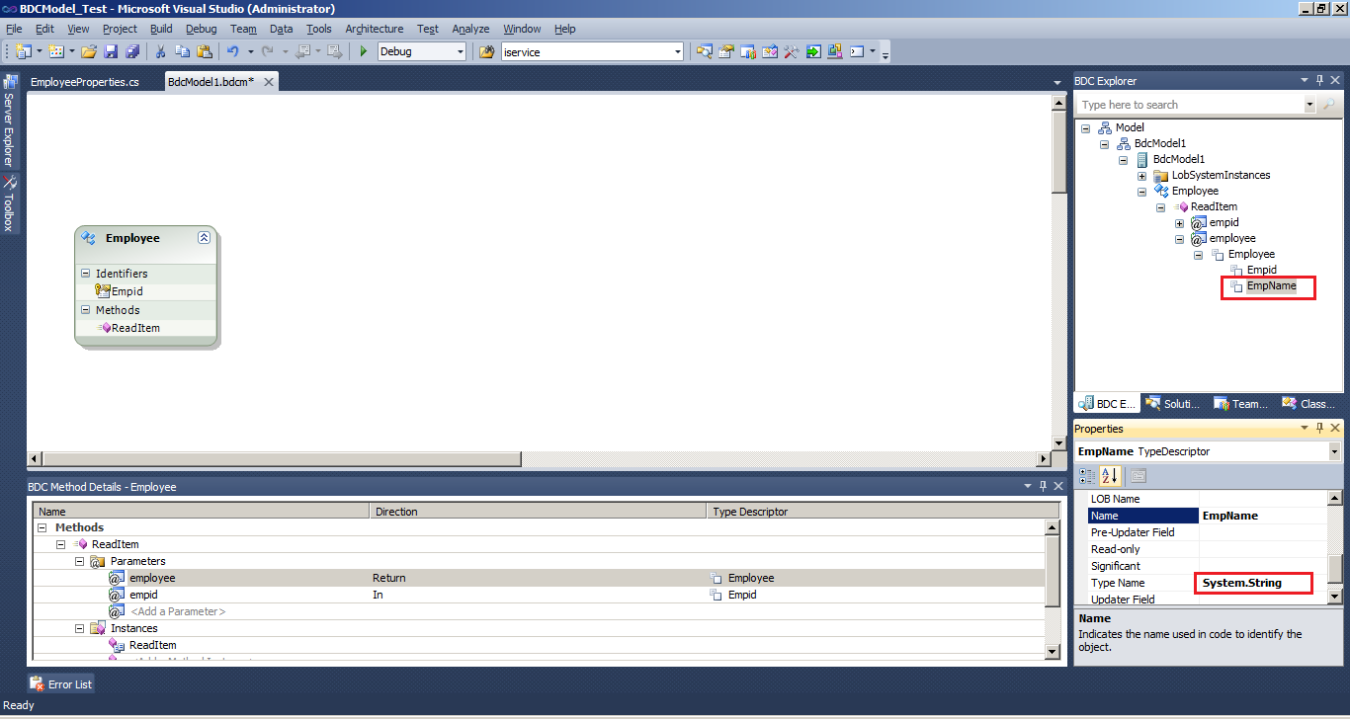Viewport: 1350px width, 721px height.
Task: Click the Copy toolbar icon
Action: (x=182, y=51)
